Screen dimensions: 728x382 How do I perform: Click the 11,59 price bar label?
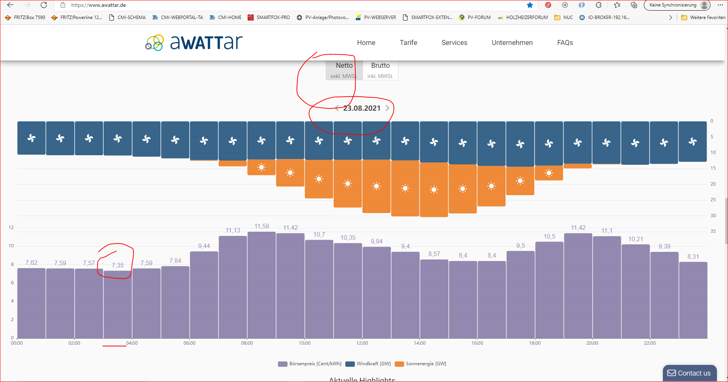click(262, 226)
